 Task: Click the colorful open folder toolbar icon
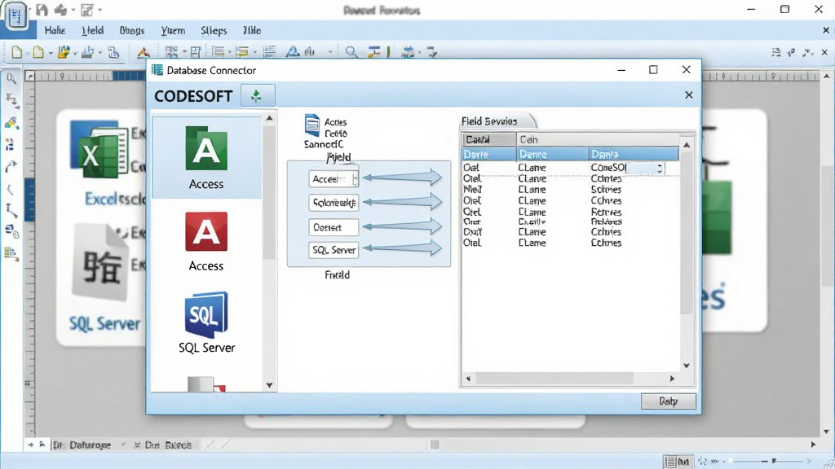pos(64,52)
